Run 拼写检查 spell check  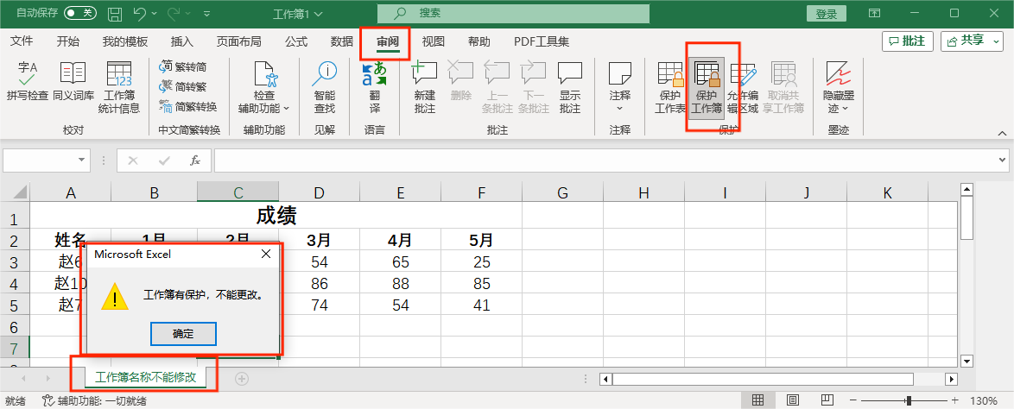tap(27, 83)
